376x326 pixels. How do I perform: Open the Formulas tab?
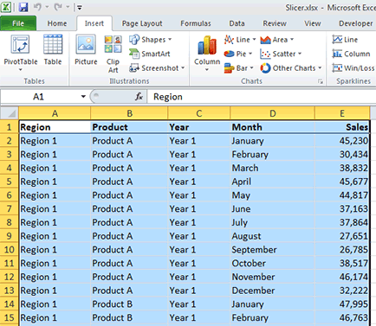(x=196, y=23)
